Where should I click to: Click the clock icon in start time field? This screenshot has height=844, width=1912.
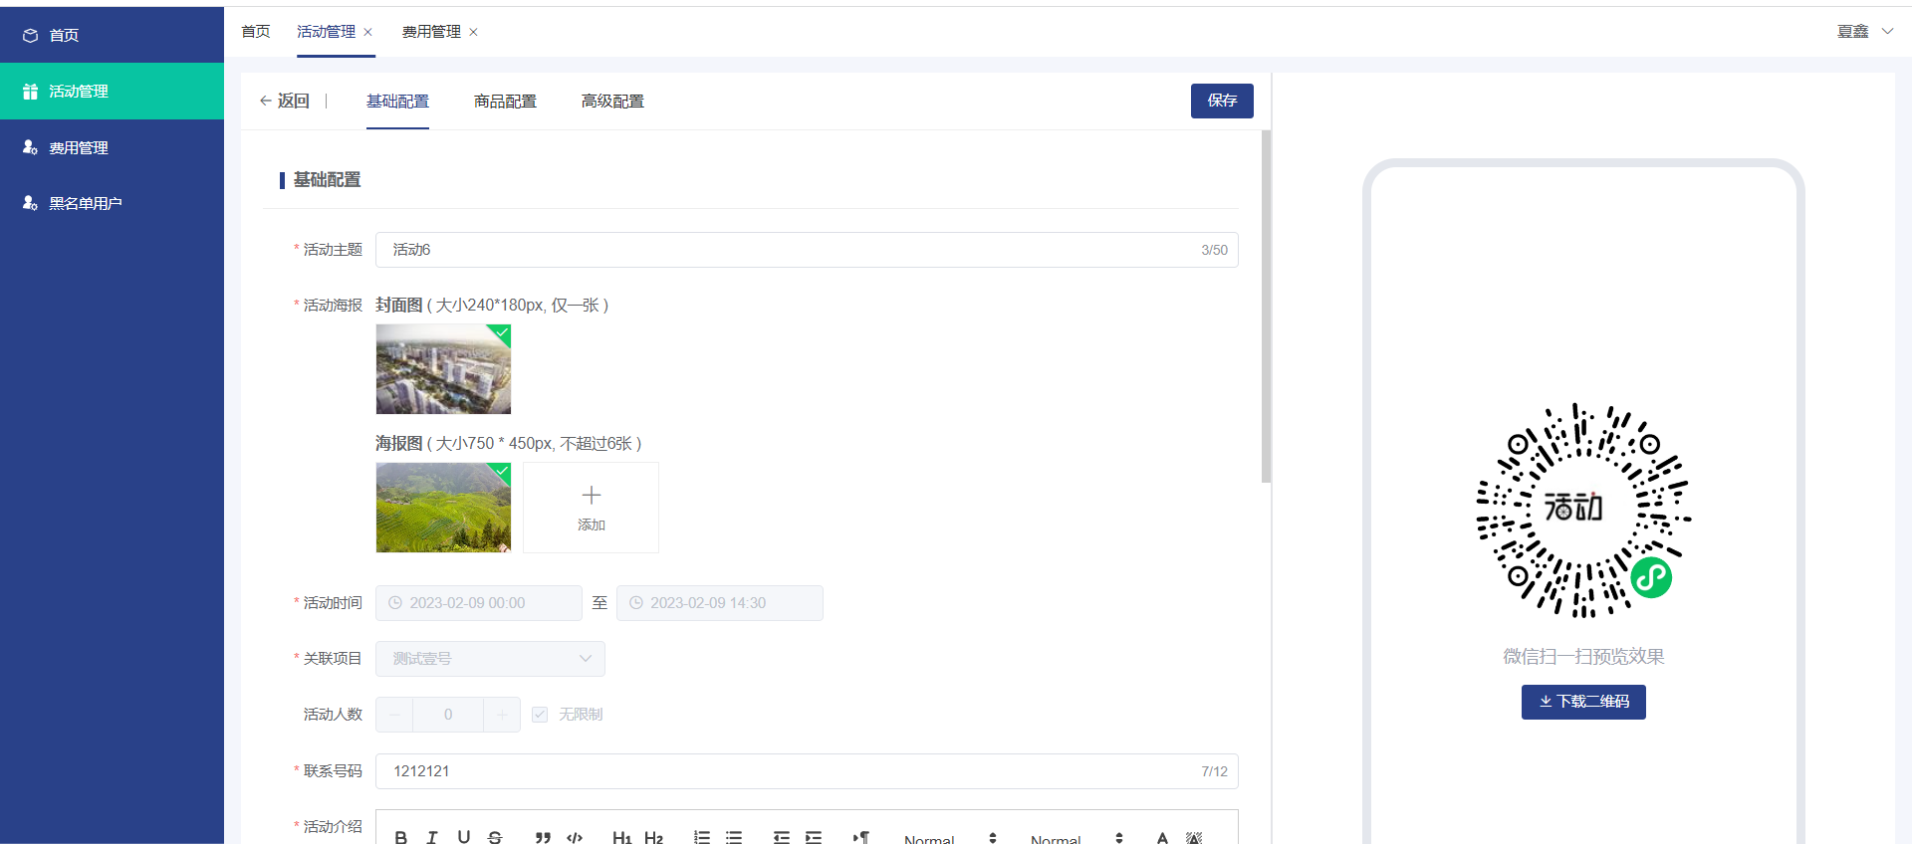pos(395,603)
